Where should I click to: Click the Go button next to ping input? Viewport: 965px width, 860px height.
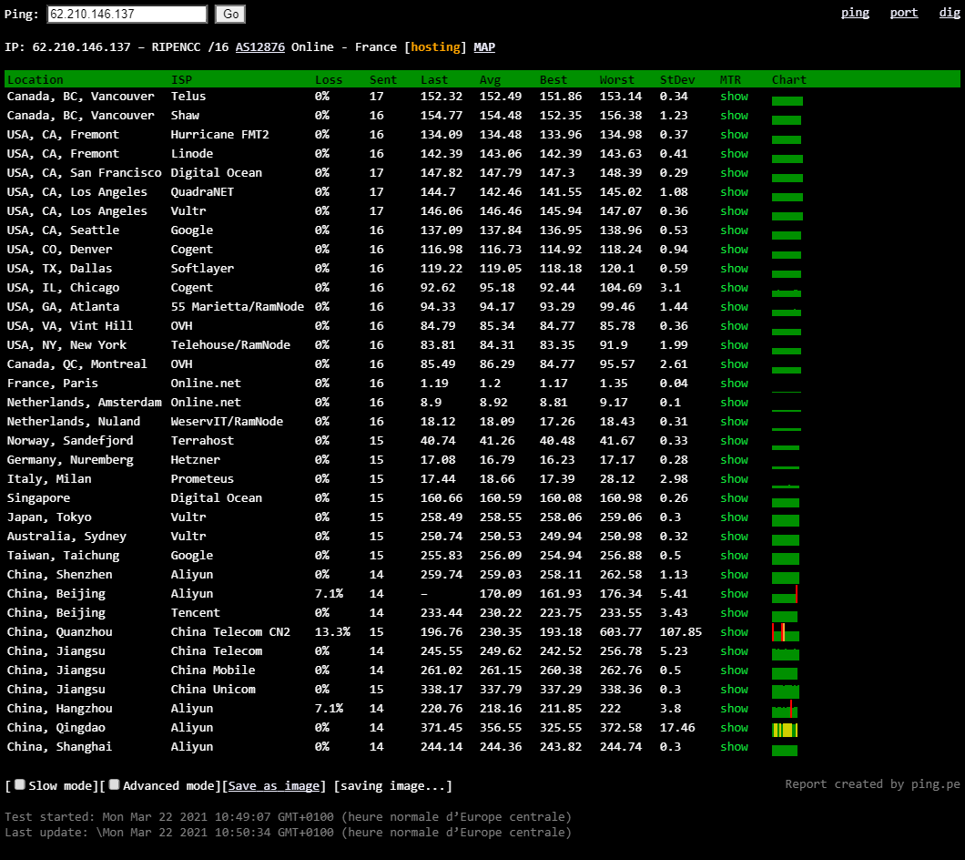[x=230, y=15]
